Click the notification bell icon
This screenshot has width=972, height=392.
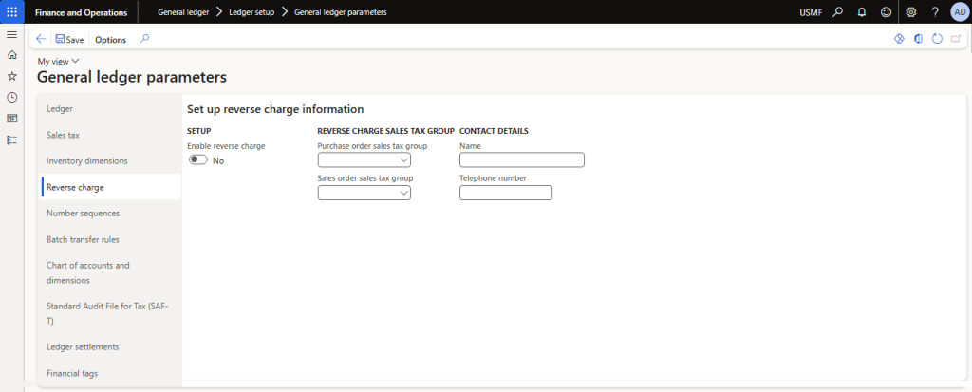pyautogui.click(x=861, y=12)
